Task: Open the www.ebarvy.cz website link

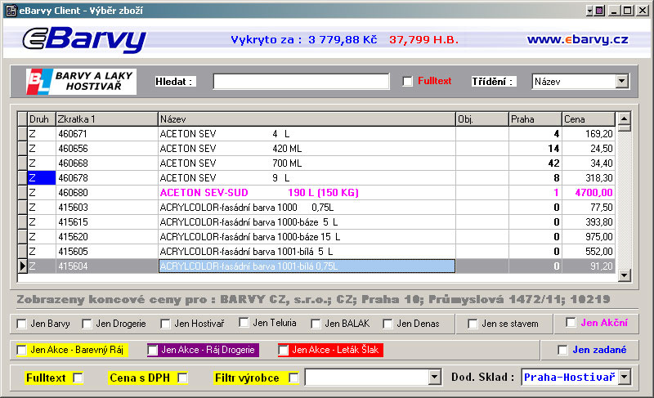Action: (x=576, y=39)
